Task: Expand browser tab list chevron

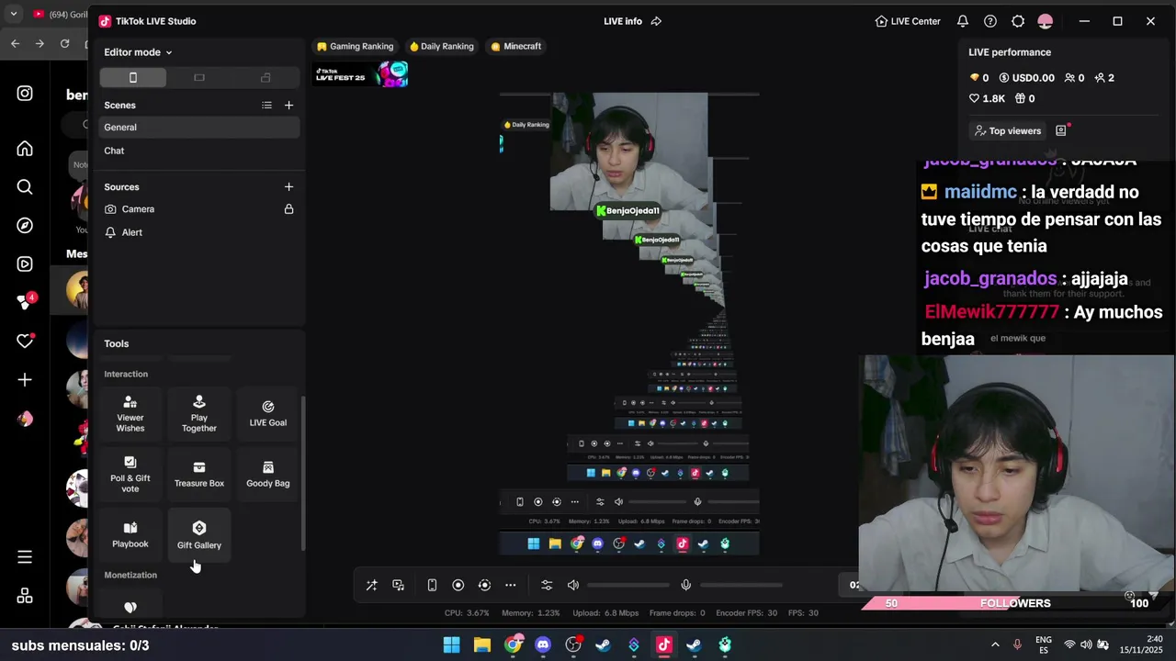Action: point(14,15)
